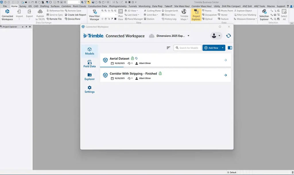Image resolution: width=294 pixels, height=175 pixels.
Task: Click the sync refresh icon in header
Action: (x=229, y=36)
